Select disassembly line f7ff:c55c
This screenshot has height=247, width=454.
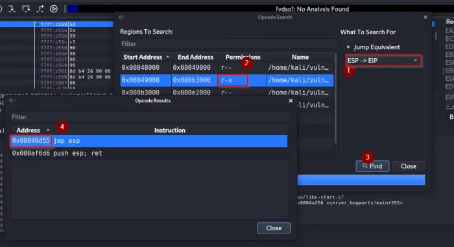(56, 42)
